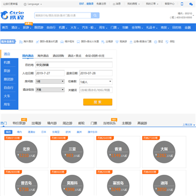Image resolution: width=196 pixels, height=196 pixels.
Task: Open 火车 in the blue nav bar
Action: 75,28
